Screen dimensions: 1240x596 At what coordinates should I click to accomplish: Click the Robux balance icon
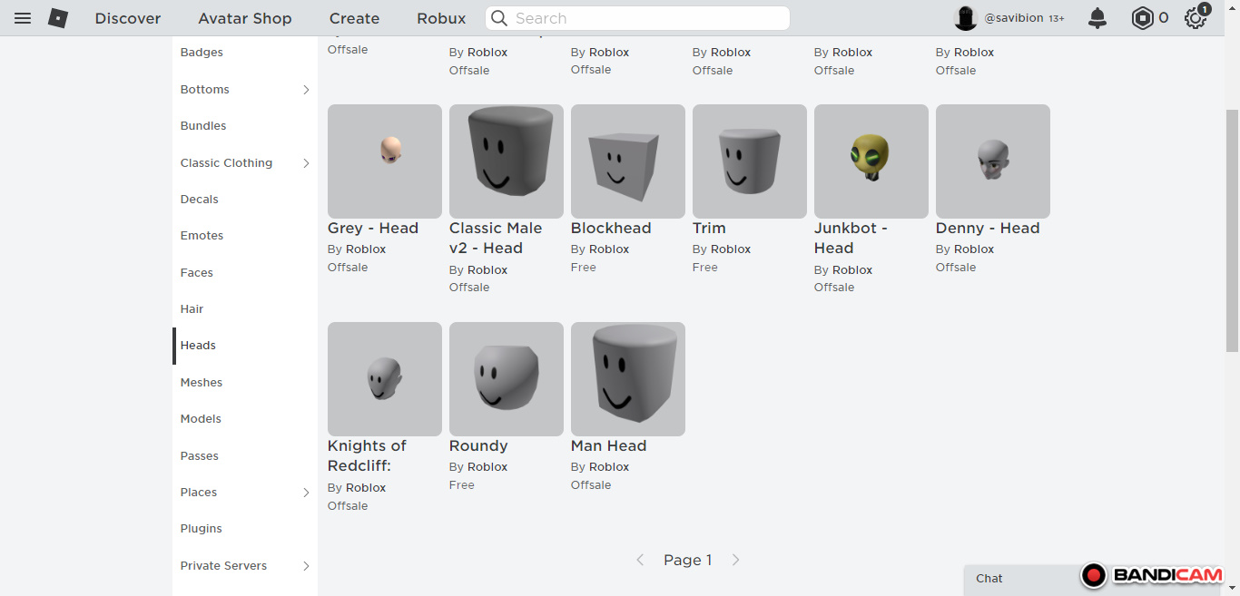tap(1142, 18)
